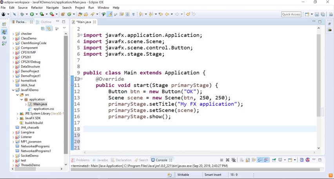Toggle Scroll Lock in Console toolbar
This screenshot has height=179, width=334.
[248, 160]
